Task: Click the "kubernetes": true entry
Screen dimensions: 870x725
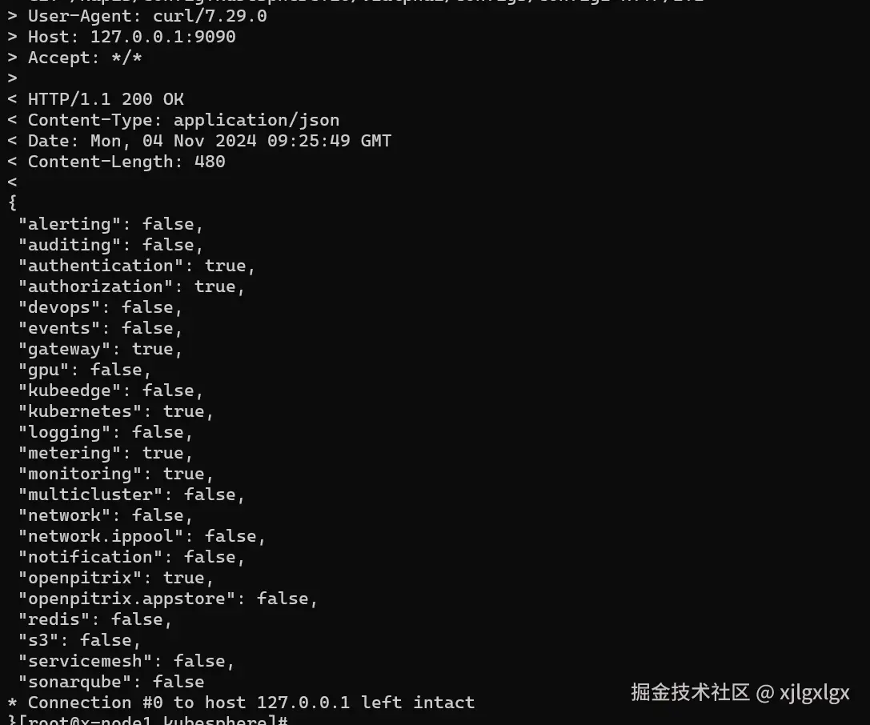Action: (116, 411)
